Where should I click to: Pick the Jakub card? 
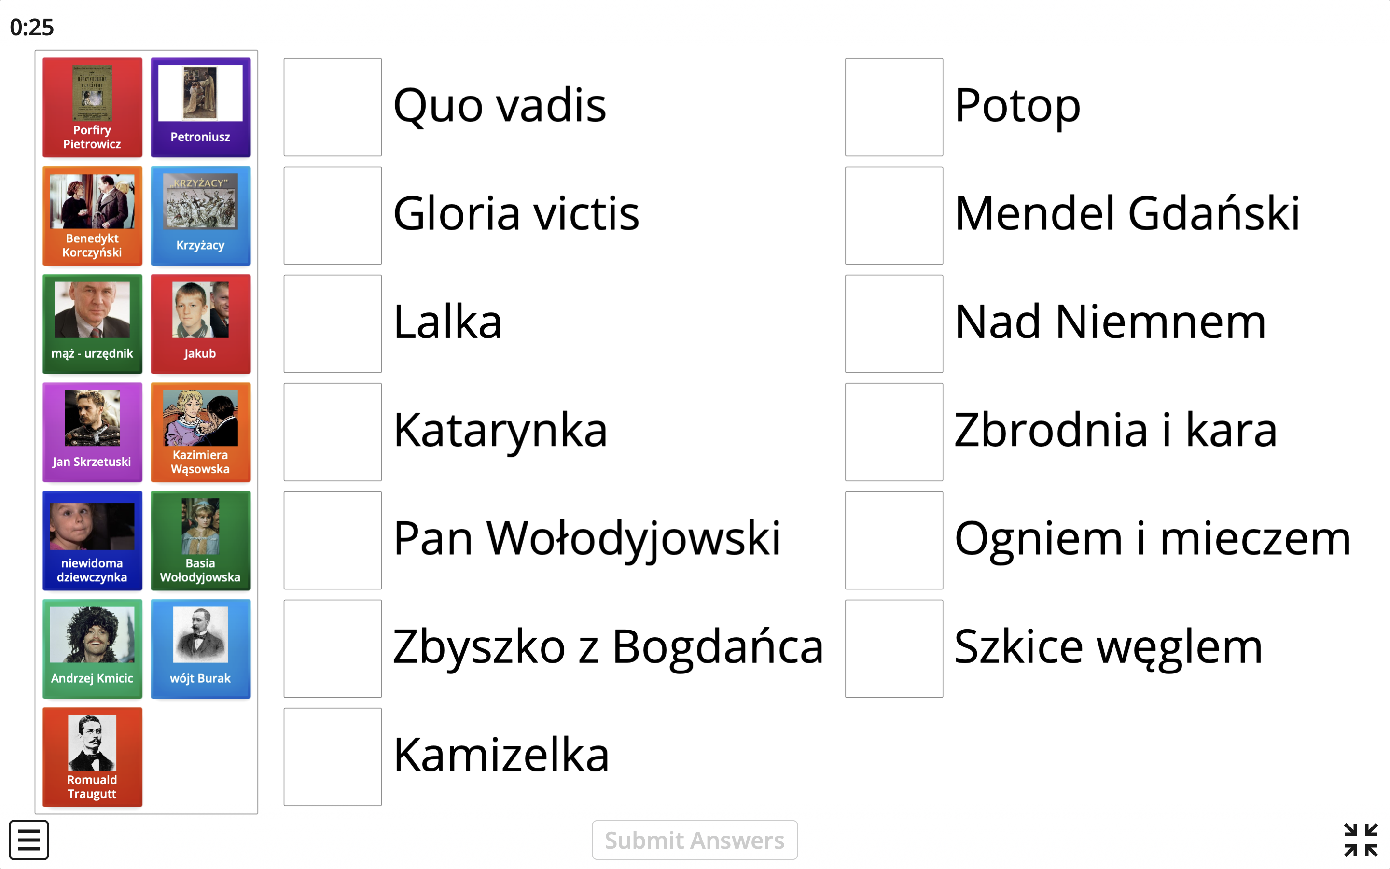click(200, 324)
